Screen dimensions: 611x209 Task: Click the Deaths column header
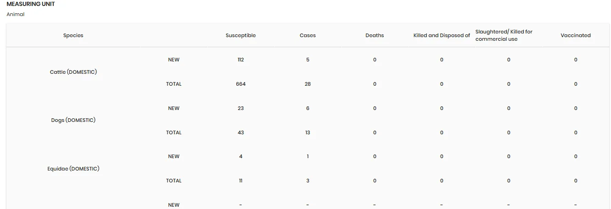[x=375, y=35]
